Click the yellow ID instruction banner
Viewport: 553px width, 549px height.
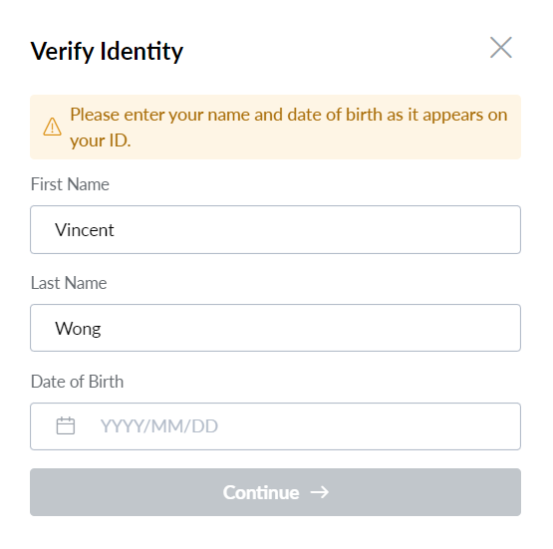275,127
